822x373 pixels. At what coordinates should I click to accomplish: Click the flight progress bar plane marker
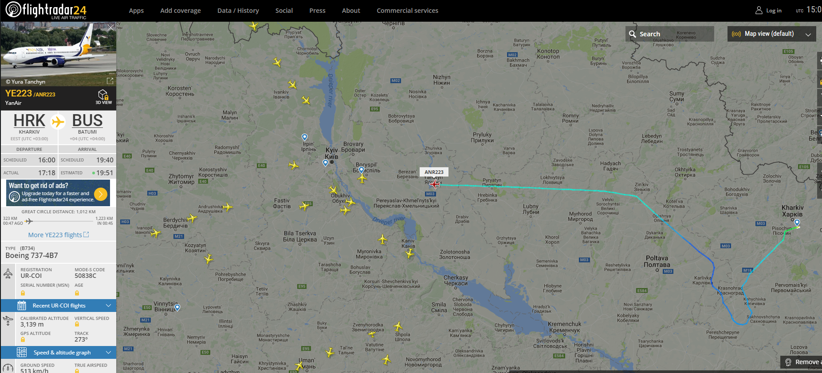pyautogui.click(x=29, y=221)
